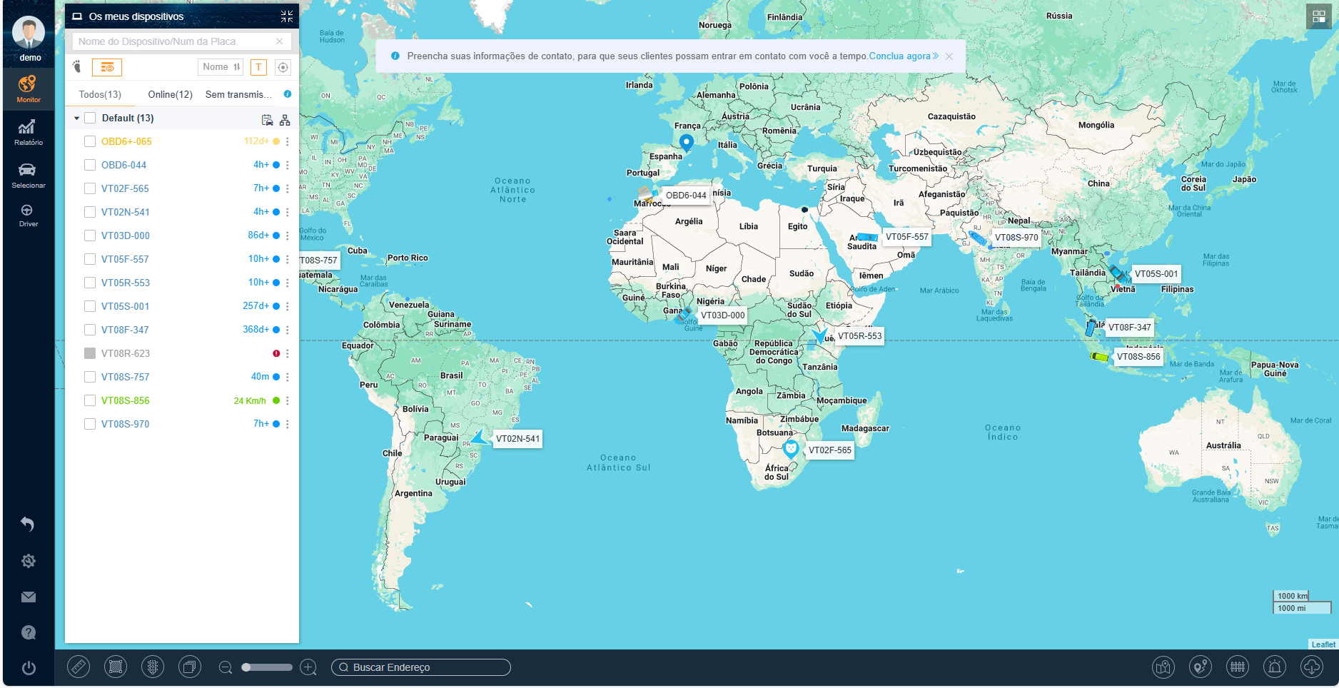Click the Buscar Endereço address search
The width and height of the screenshot is (1339, 688).
pyautogui.click(x=421, y=667)
